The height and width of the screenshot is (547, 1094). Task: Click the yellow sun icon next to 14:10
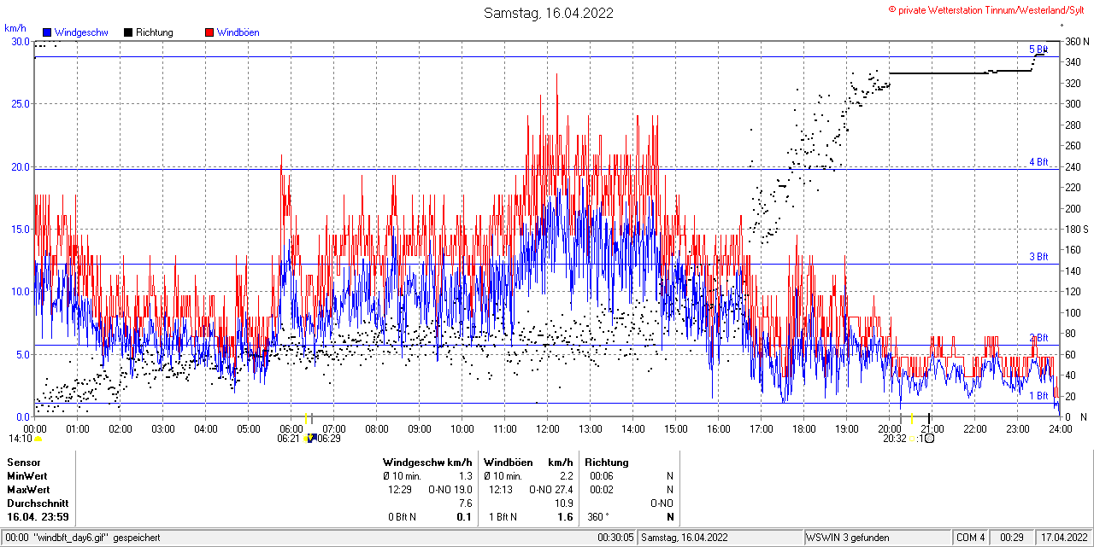[38, 439]
